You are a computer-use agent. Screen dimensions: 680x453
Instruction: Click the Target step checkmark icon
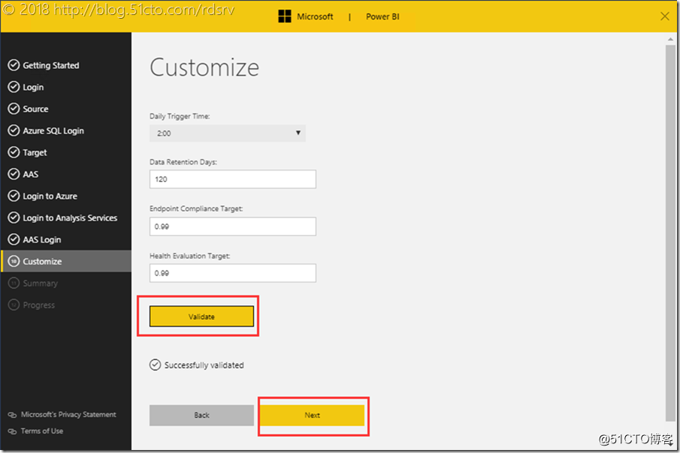[14, 153]
